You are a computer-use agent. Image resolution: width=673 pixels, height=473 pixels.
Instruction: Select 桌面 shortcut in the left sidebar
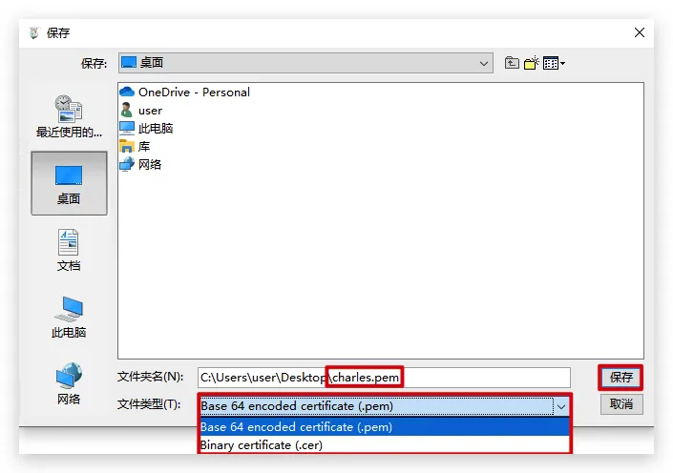click(x=69, y=183)
